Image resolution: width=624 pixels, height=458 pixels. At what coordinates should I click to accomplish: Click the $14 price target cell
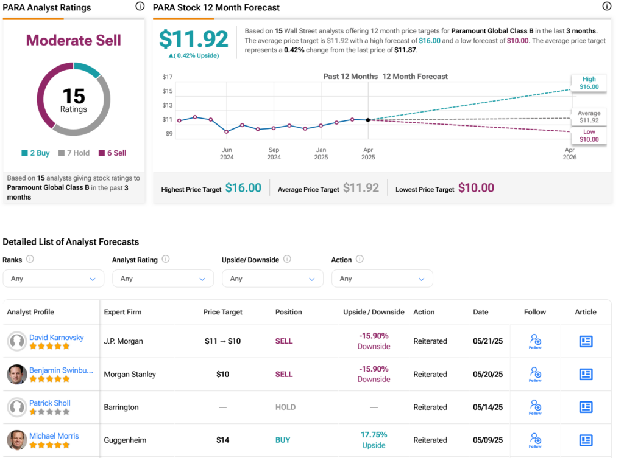(223, 440)
